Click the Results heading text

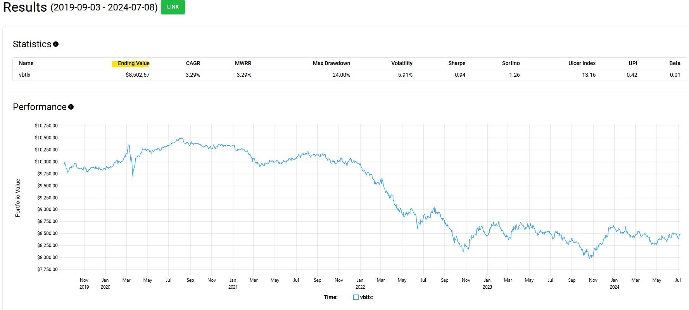(x=25, y=7)
